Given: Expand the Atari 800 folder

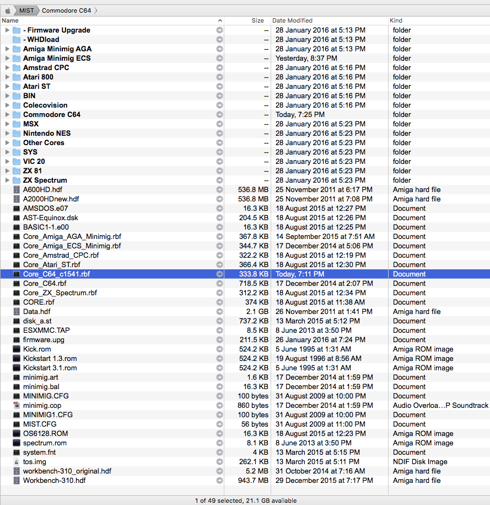Looking at the screenshot, I should (7, 77).
